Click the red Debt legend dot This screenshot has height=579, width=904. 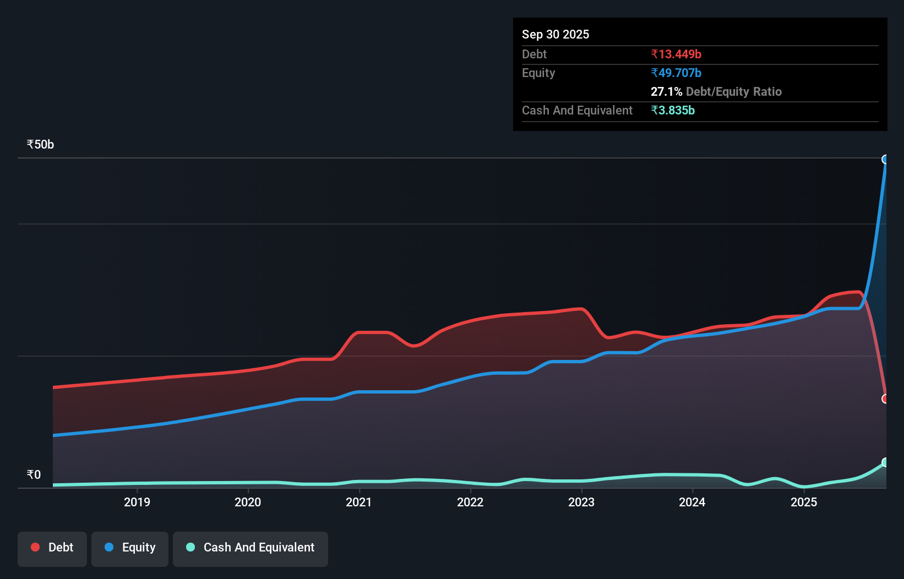[x=34, y=547]
